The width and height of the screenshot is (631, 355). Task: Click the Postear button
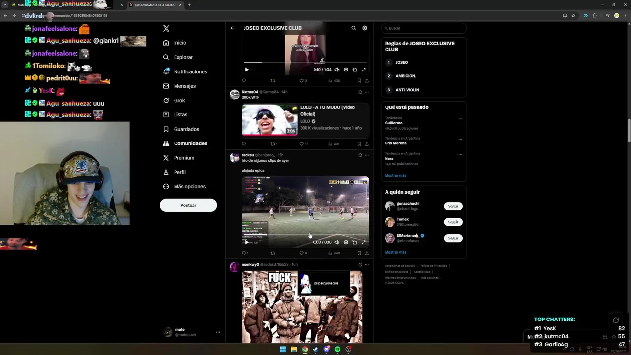coord(188,205)
